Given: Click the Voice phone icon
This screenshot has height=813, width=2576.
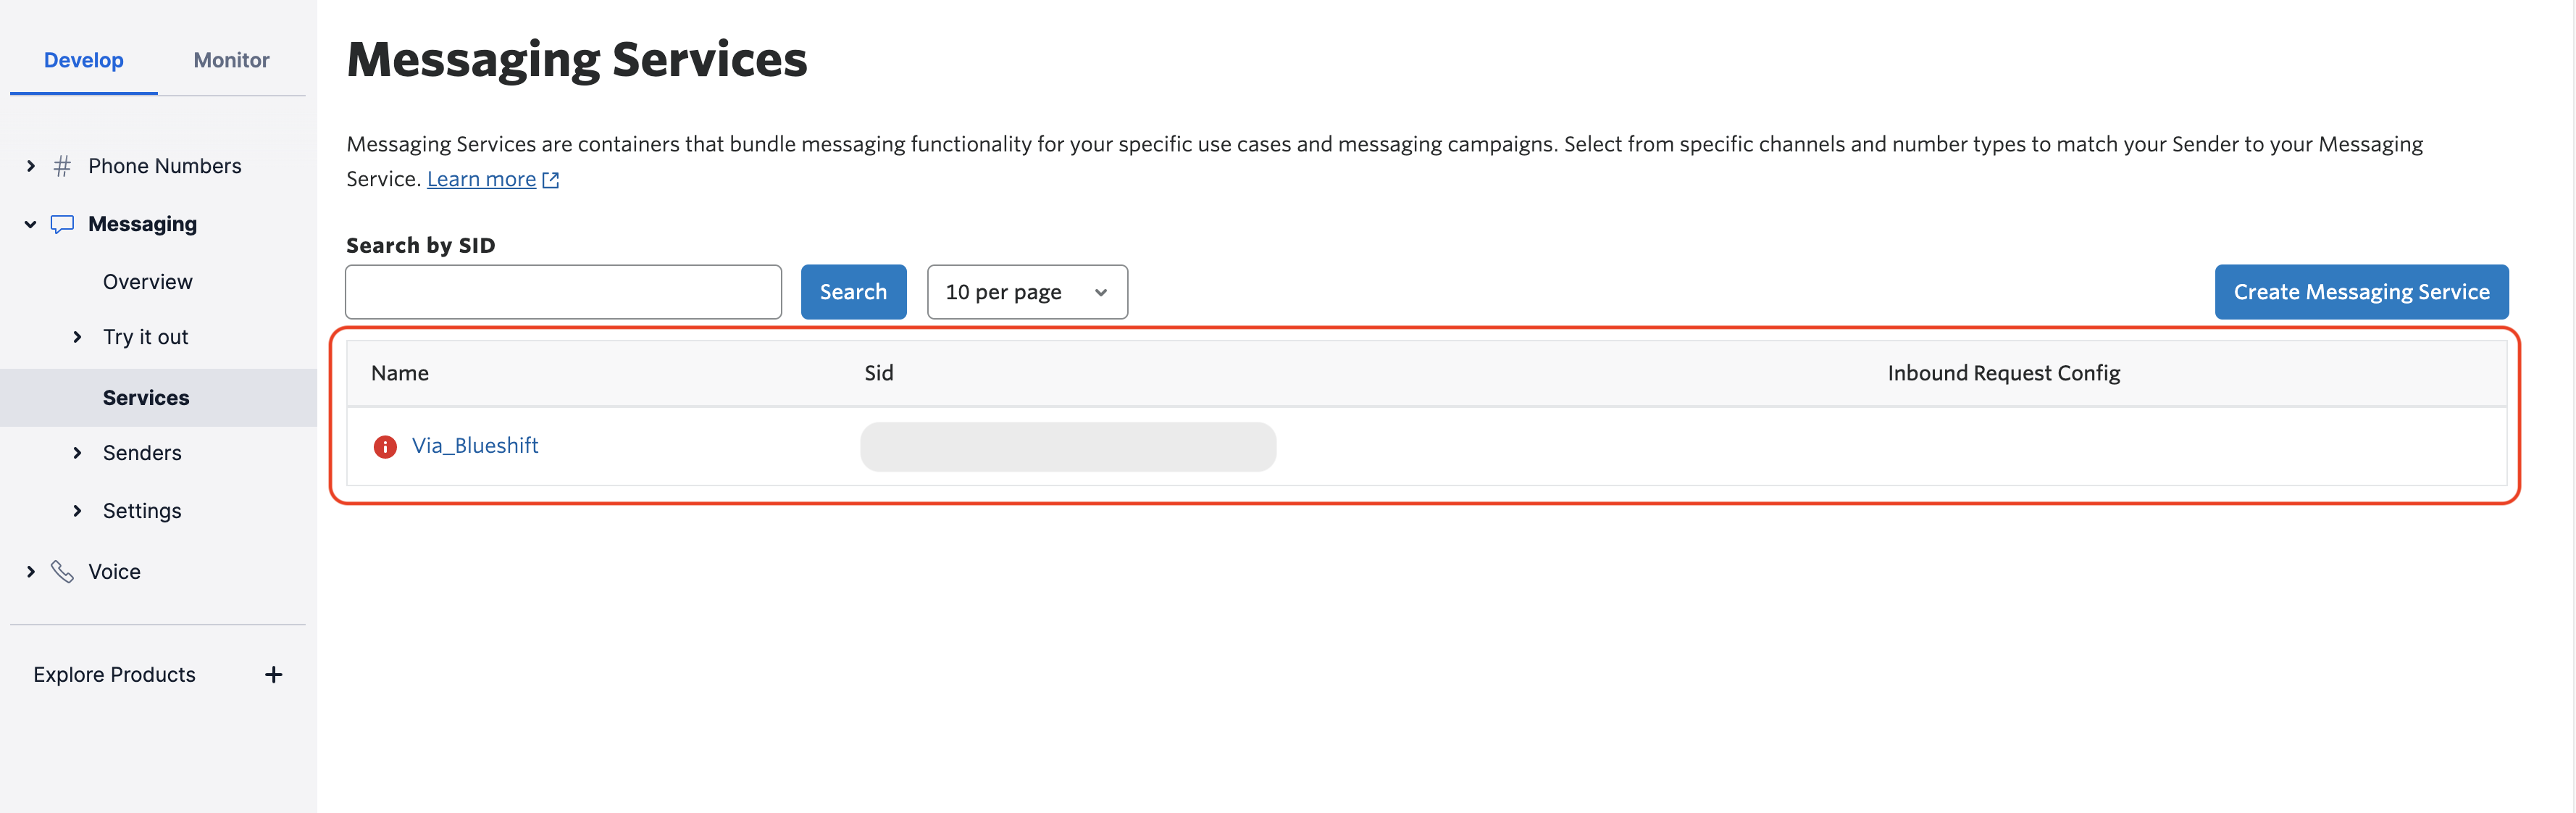Looking at the screenshot, I should [x=62, y=572].
